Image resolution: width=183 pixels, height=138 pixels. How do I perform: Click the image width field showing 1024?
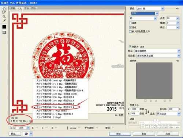[135, 109]
